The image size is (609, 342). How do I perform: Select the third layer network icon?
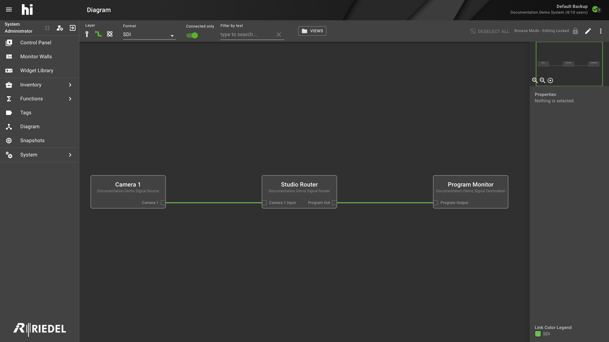point(110,34)
